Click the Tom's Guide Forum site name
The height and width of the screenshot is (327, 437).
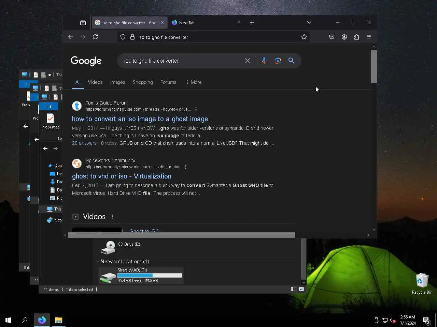tap(107, 103)
